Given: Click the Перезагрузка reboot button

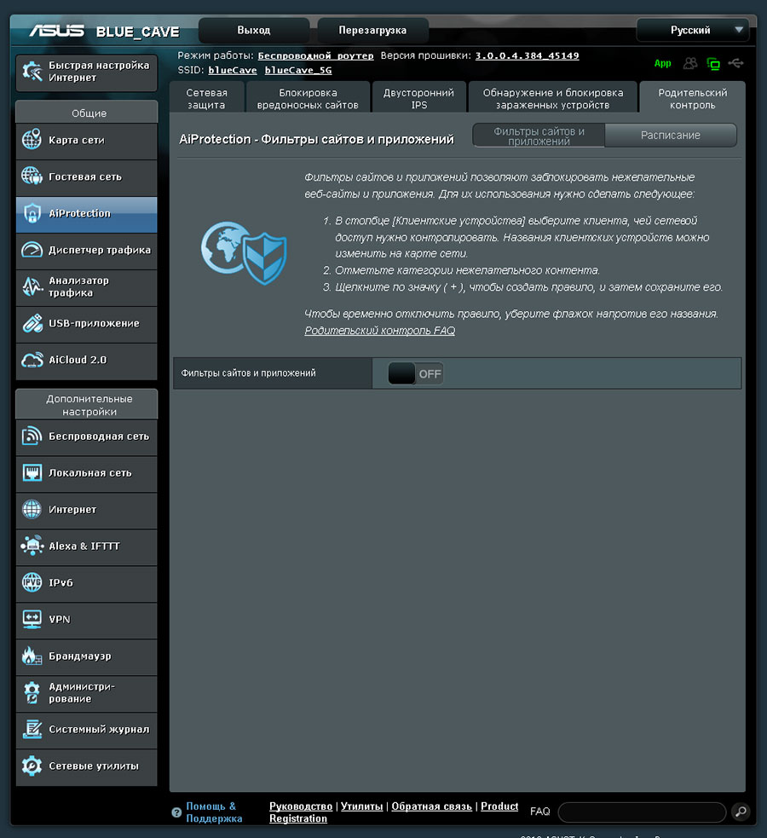Looking at the screenshot, I should click(372, 31).
